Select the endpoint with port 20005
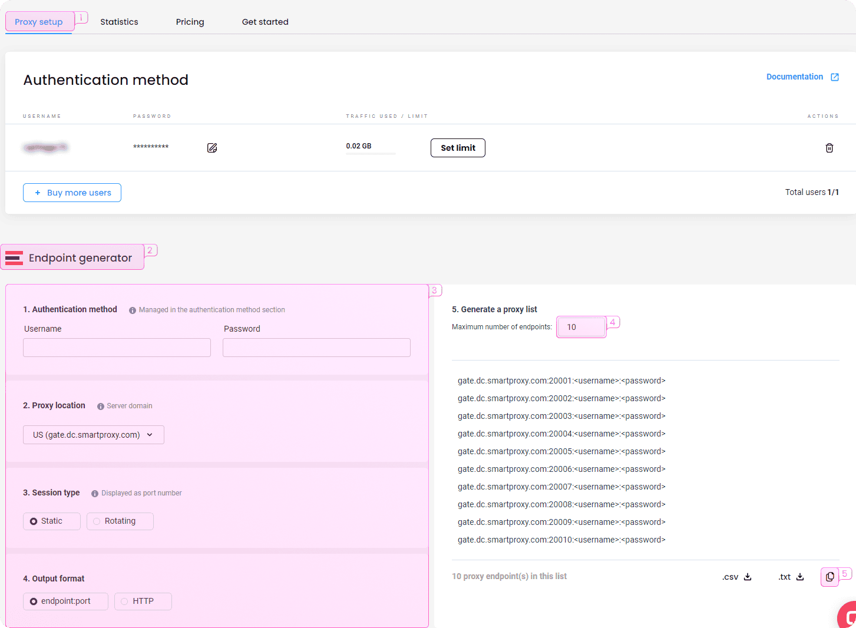Viewport: 856px width, 628px height. 561,452
